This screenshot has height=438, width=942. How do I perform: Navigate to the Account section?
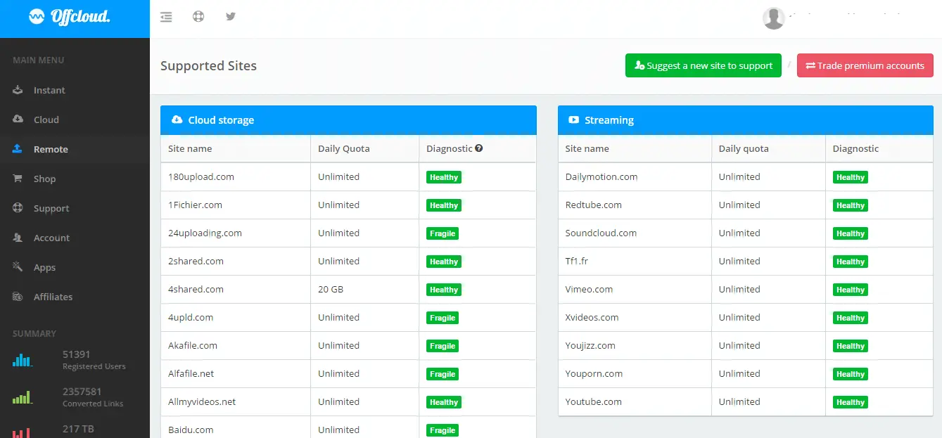pyautogui.click(x=51, y=238)
